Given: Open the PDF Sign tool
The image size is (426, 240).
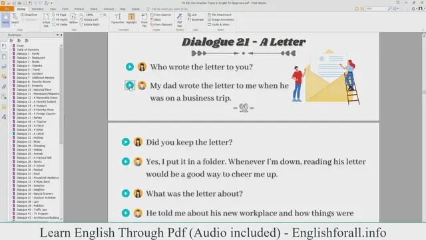Looking at the screenshot, I should [x=180, y=20].
